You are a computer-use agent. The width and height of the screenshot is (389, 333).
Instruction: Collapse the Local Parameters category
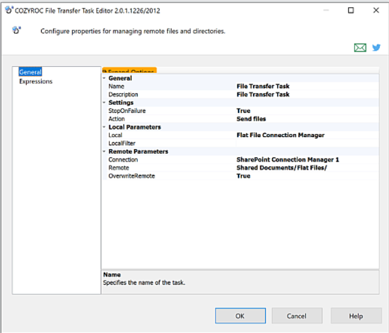point(104,127)
